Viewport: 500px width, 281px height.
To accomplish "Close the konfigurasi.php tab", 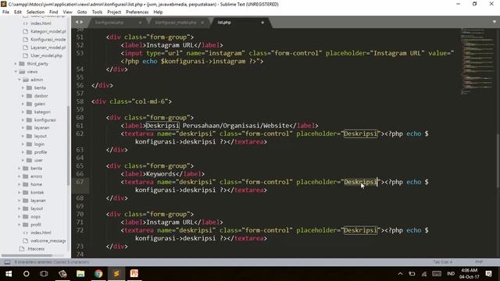I will point(140,23).
